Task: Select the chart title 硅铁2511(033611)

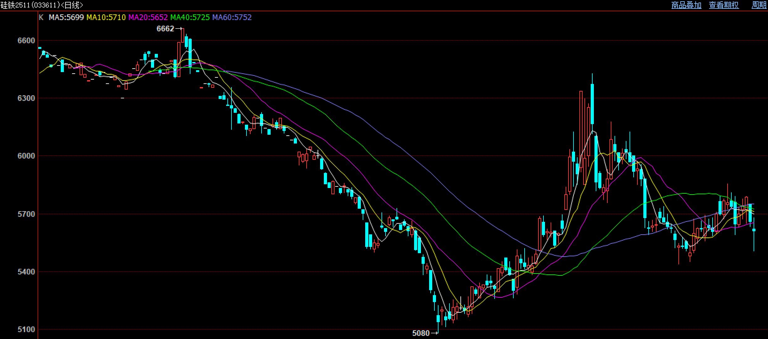Action: point(30,5)
